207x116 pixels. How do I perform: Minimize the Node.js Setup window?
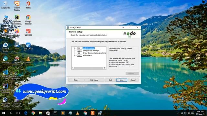(x=124, y=27)
